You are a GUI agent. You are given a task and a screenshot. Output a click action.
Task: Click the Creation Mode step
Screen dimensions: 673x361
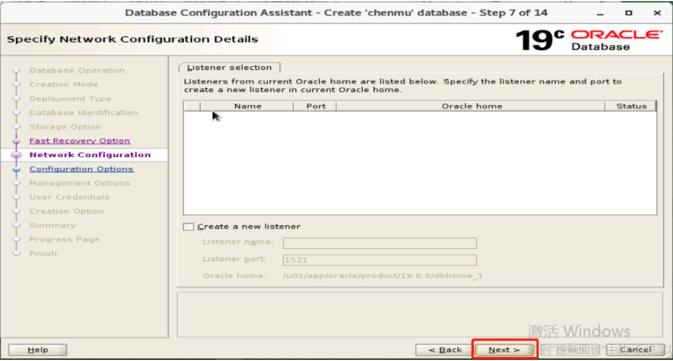pyautogui.click(x=63, y=84)
